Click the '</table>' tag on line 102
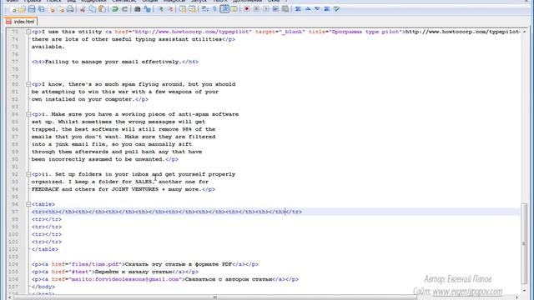 click(45, 249)
